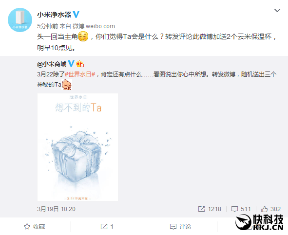Click the verified badge next to 小米商城
288x235 pixels.
pos(71,64)
